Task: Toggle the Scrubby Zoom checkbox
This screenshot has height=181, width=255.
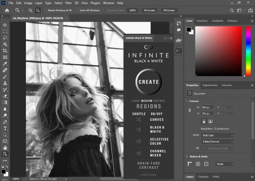Action: pos(105,10)
